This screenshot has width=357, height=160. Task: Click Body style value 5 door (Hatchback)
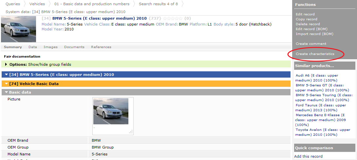254,24
